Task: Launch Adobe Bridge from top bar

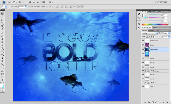Action: 9,2
